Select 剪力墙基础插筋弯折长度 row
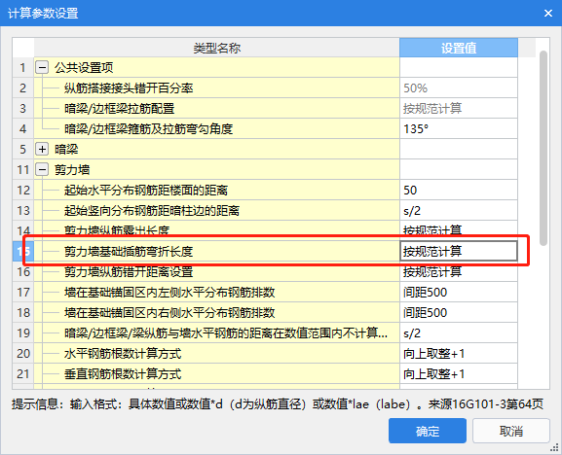 click(217, 251)
